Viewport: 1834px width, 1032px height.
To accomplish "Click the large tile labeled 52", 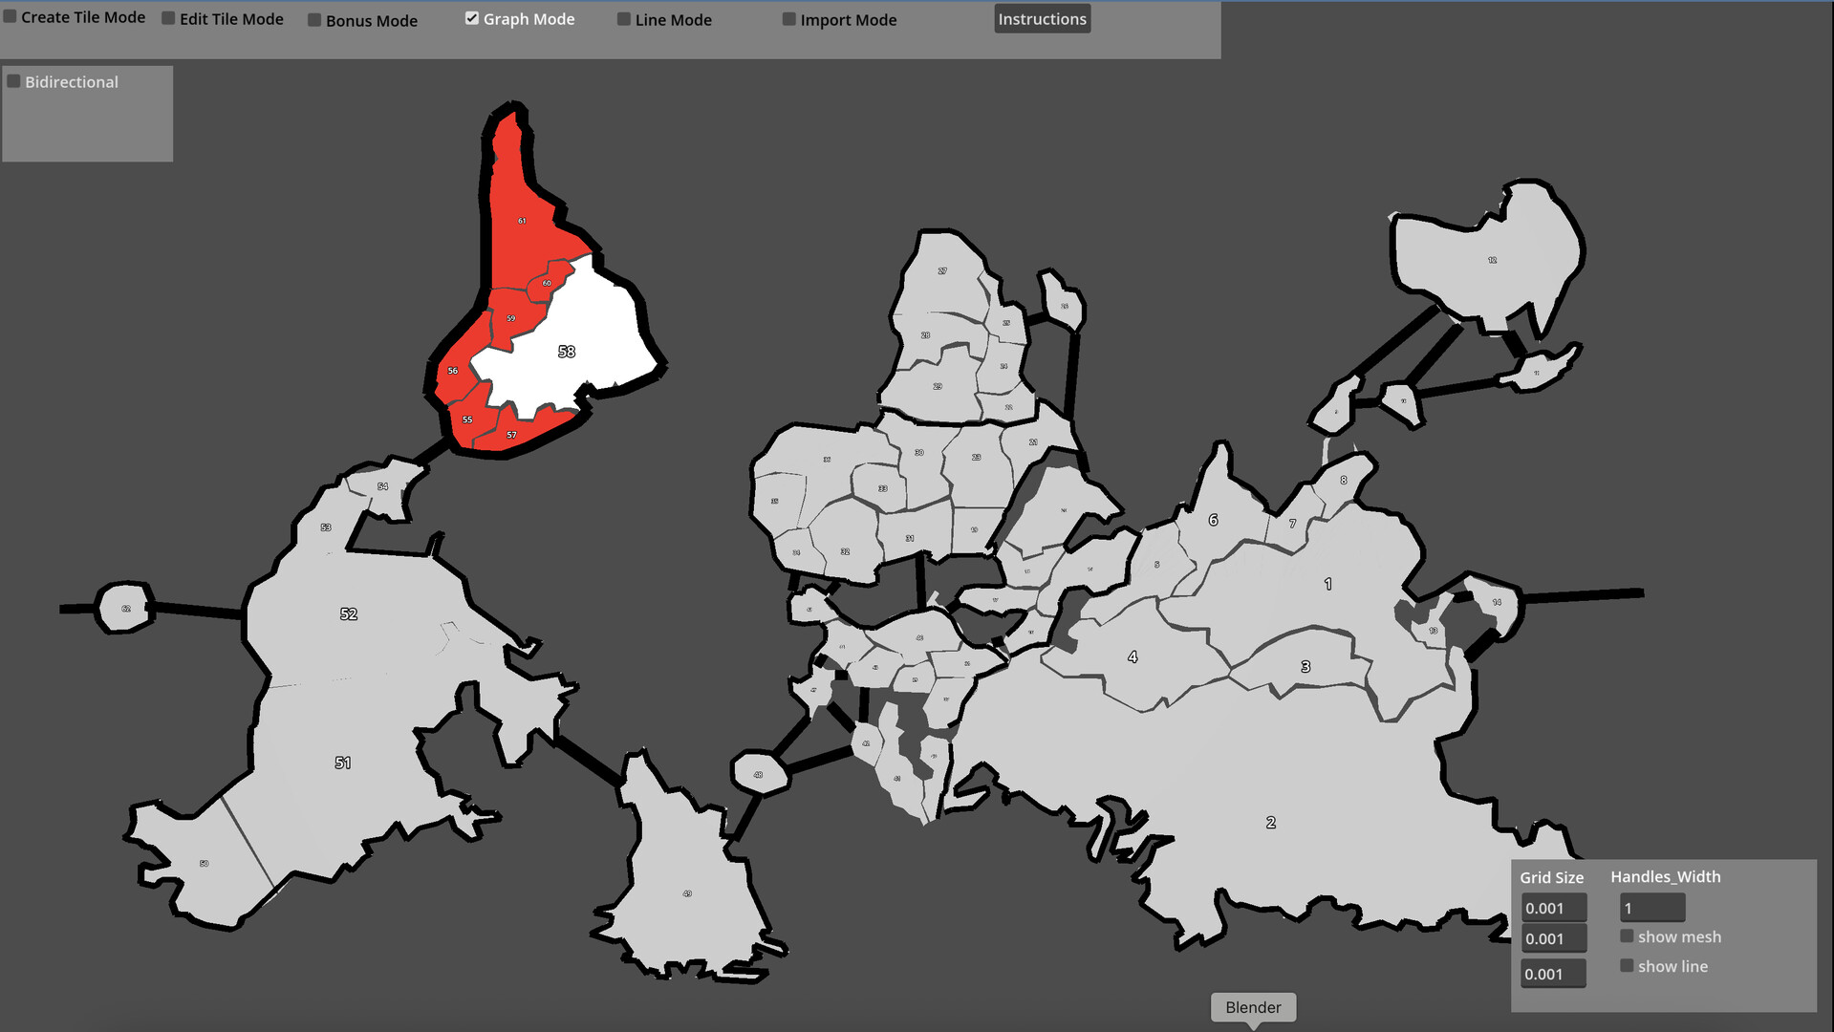I will [x=348, y=613].
